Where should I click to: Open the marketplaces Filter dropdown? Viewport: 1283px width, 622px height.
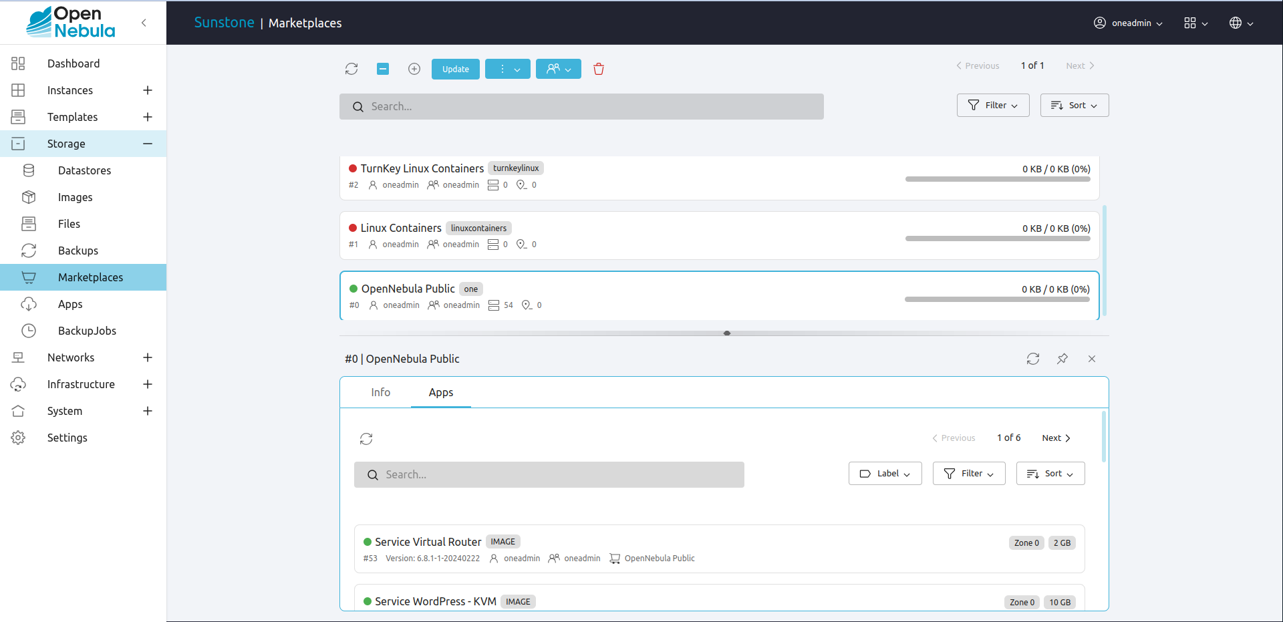pyautogui.click(x=993, y=105)
